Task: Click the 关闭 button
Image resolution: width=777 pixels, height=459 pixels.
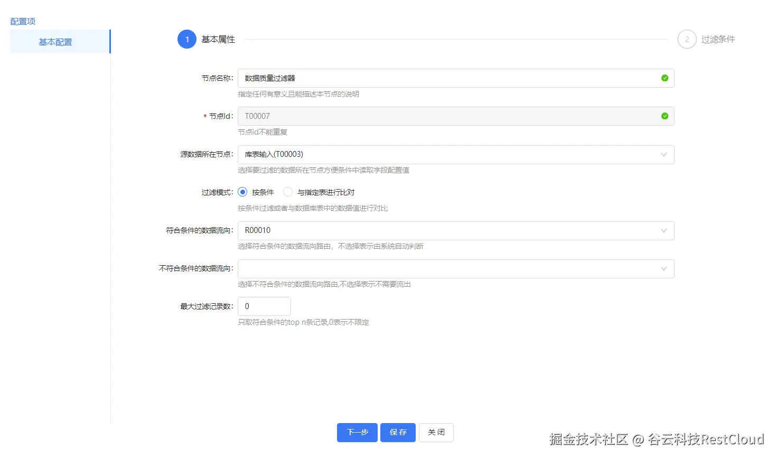Action: point(436,433)
